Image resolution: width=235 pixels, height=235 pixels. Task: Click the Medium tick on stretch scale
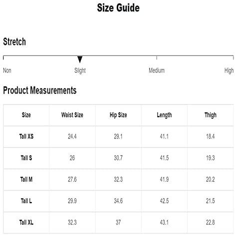[x=157, y=58]
